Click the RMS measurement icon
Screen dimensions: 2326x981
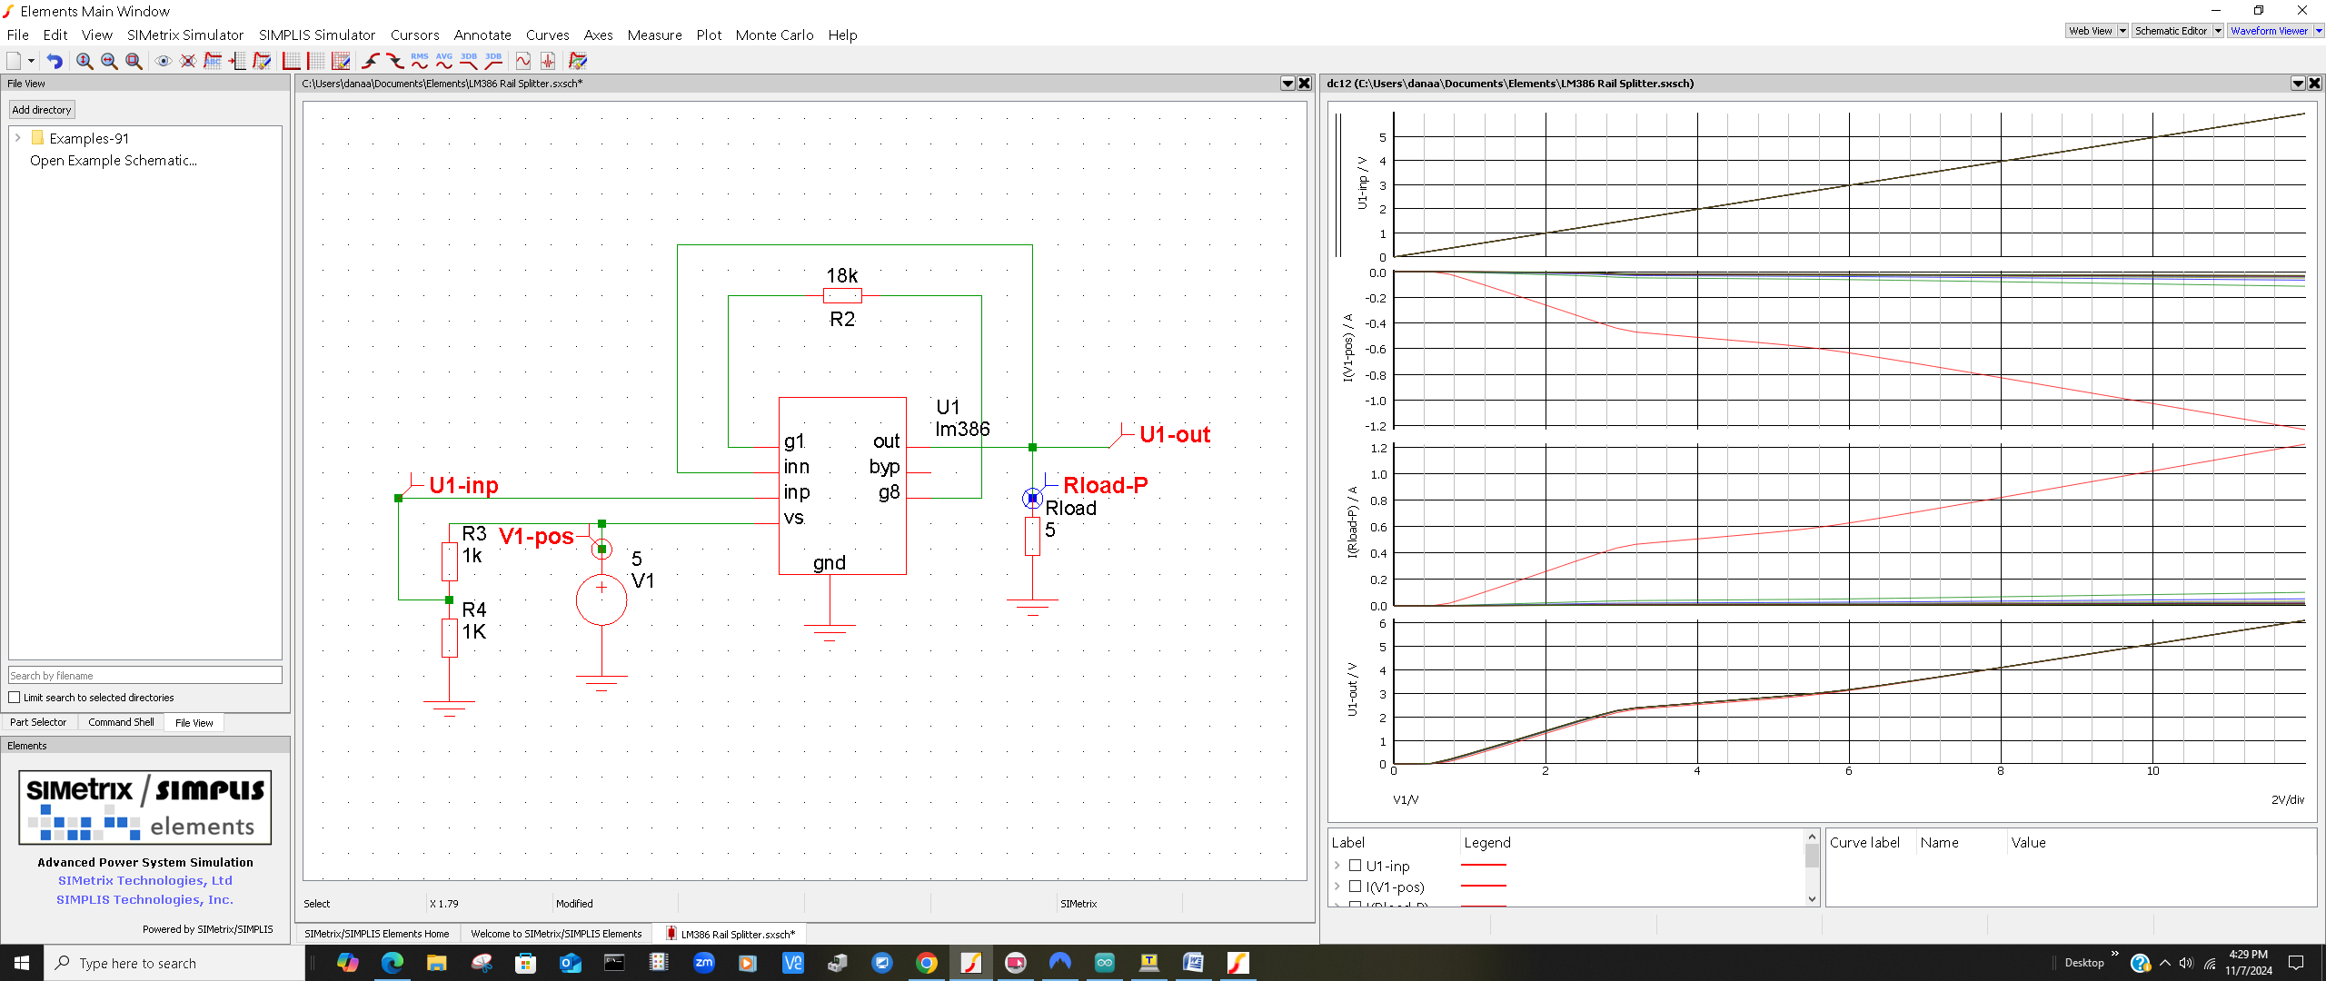(420, 61)
